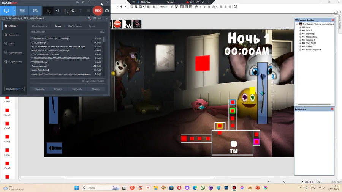Viewport: 342px width, 192px height.
Task: Open Bandicam output folder icon
Action: (x=78, y=2)
